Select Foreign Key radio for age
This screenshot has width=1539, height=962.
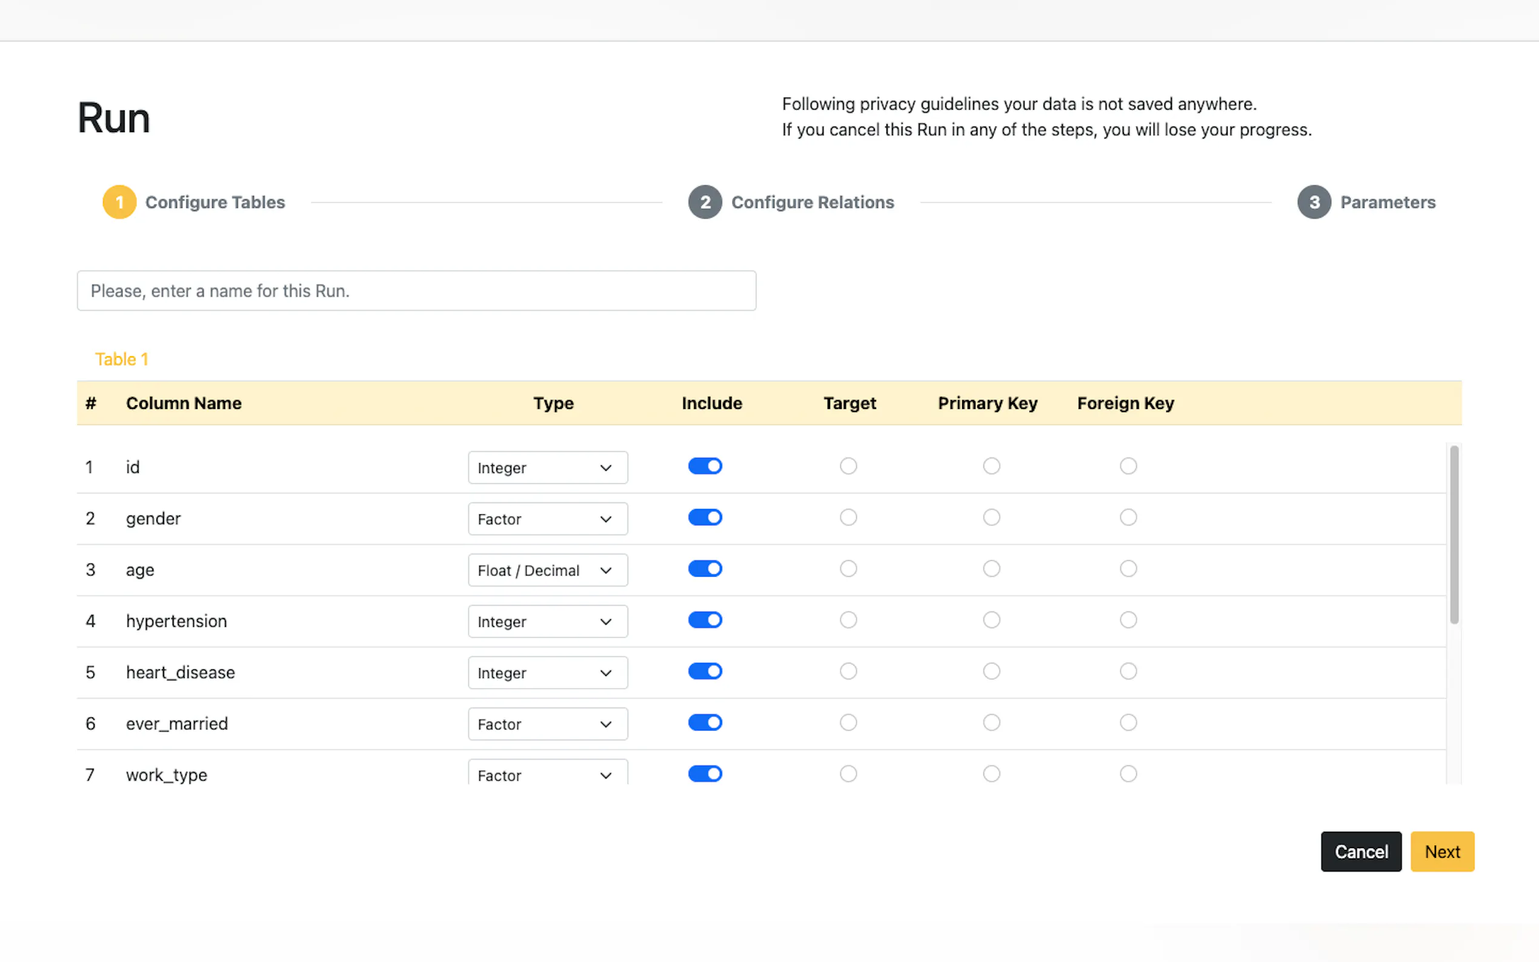click(1128, 569)
